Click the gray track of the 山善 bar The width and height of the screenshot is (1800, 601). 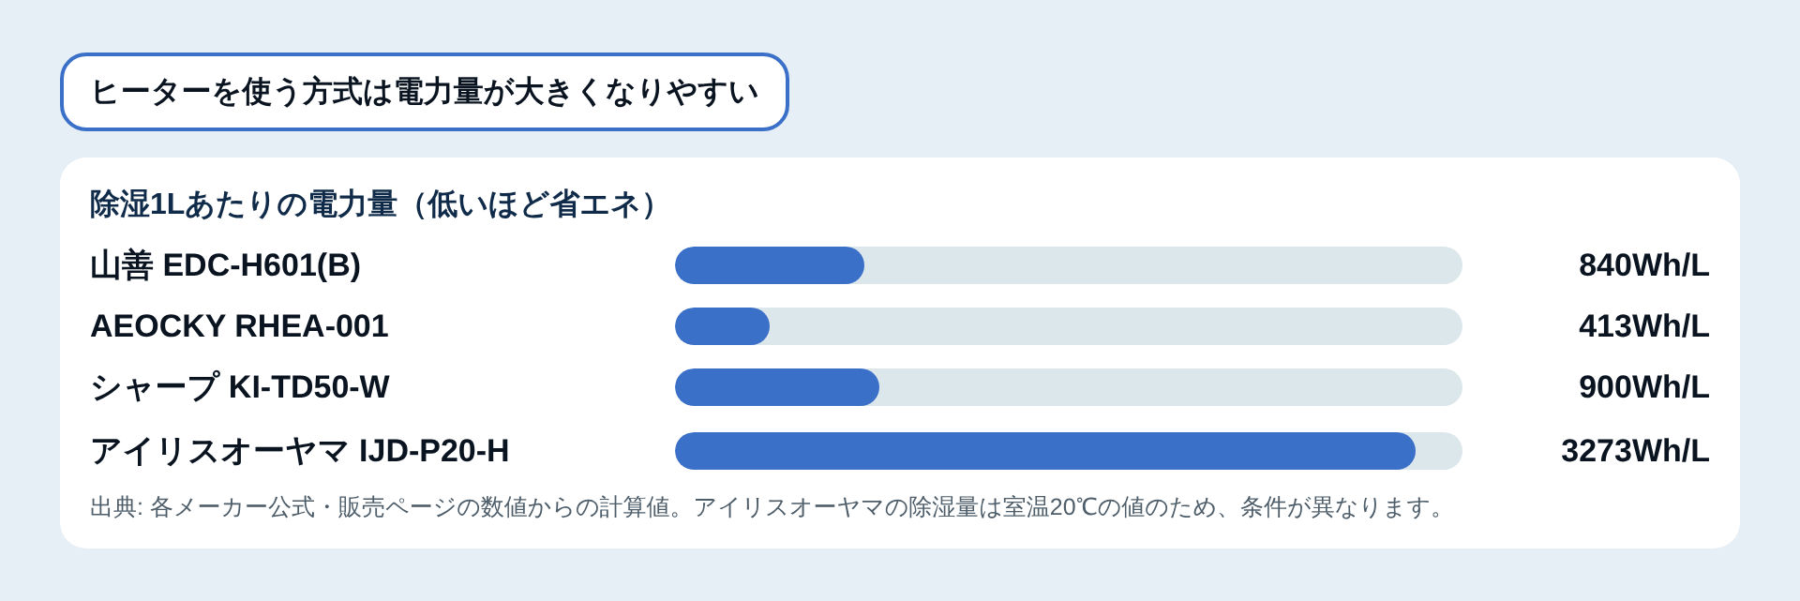(1162, 265)
